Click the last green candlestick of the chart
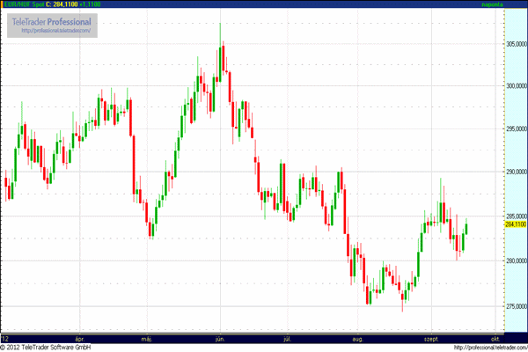528x352 pixels. click(466, 227)
